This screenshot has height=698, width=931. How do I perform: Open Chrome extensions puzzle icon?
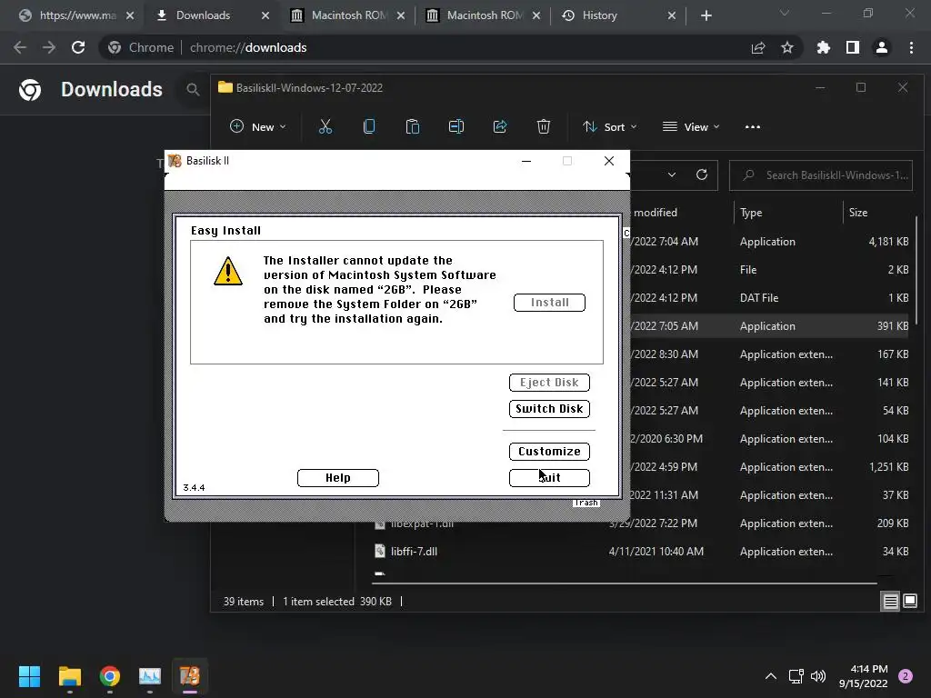click(x=824, y=47)
